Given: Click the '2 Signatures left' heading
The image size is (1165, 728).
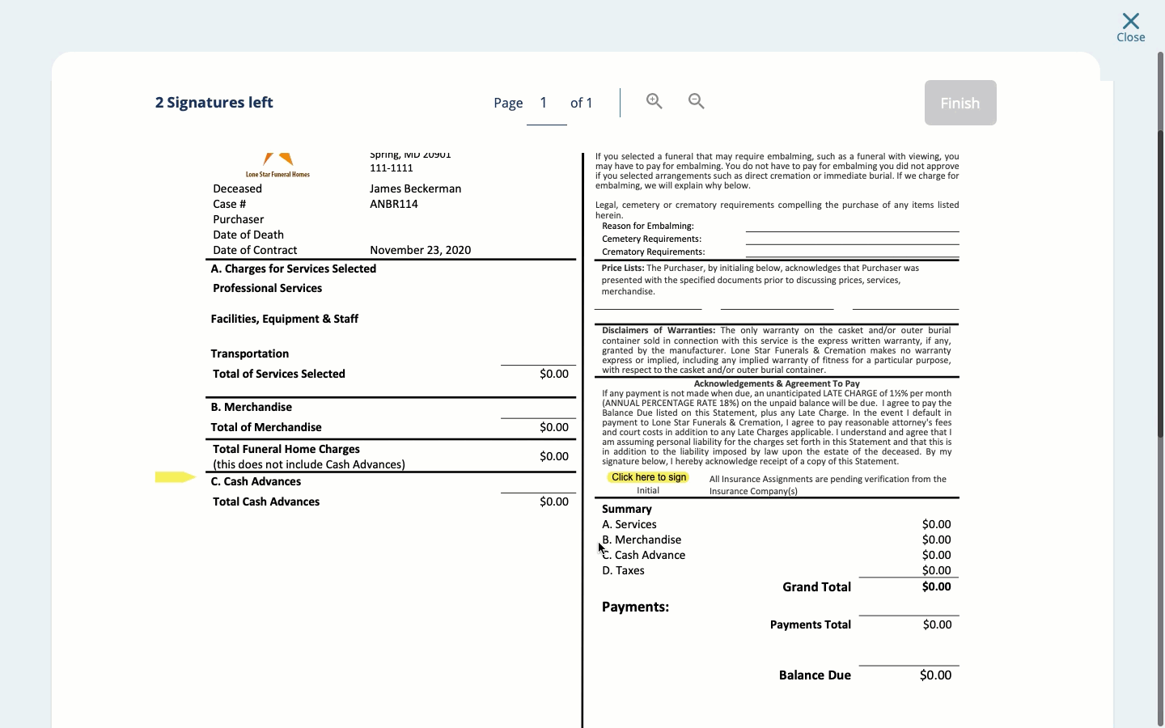Looking at the screenshot, I should (214, 103).
